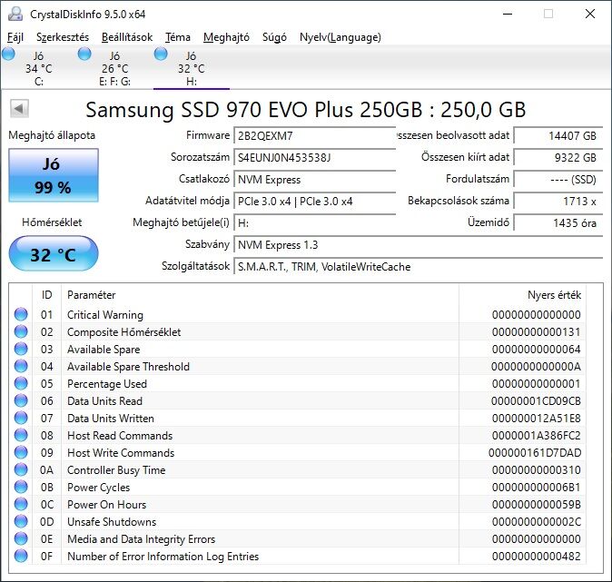Click raw value 0000000000059B

tap(537, 504)
